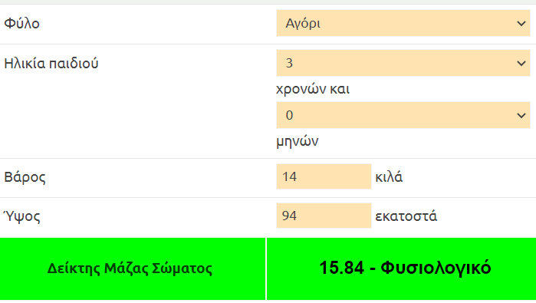This screenshot has width=536, height=303.
Task: Click the Ύψος label
Action: pos(22,216)
